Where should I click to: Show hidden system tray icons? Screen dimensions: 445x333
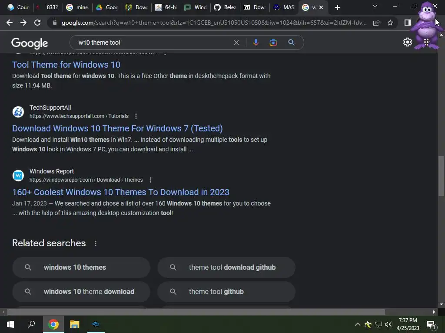[x=358, y=324]
